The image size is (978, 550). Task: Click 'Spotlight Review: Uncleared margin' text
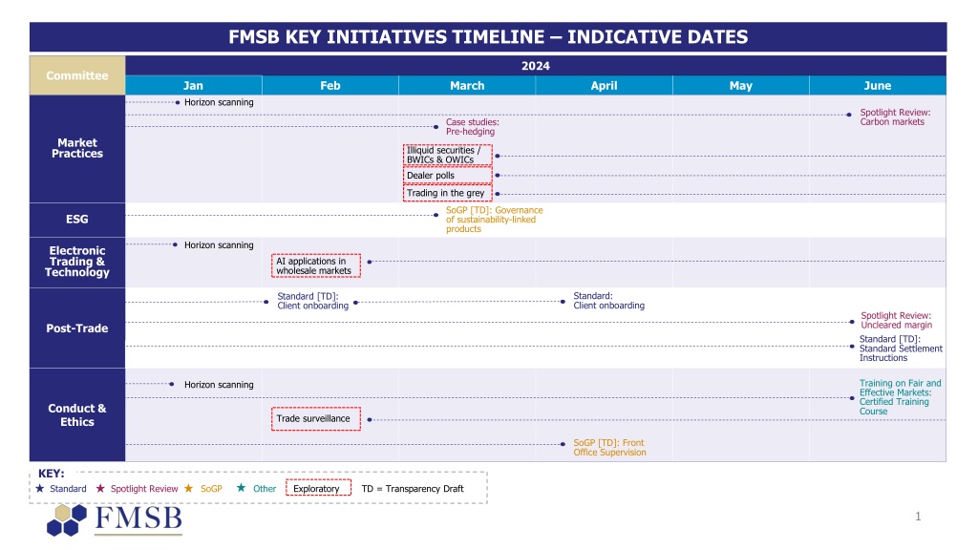(x=896, y=320)
